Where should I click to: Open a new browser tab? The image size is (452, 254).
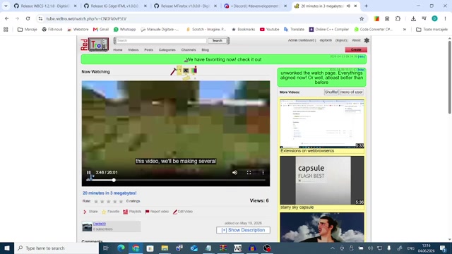(x=366, y=6)
